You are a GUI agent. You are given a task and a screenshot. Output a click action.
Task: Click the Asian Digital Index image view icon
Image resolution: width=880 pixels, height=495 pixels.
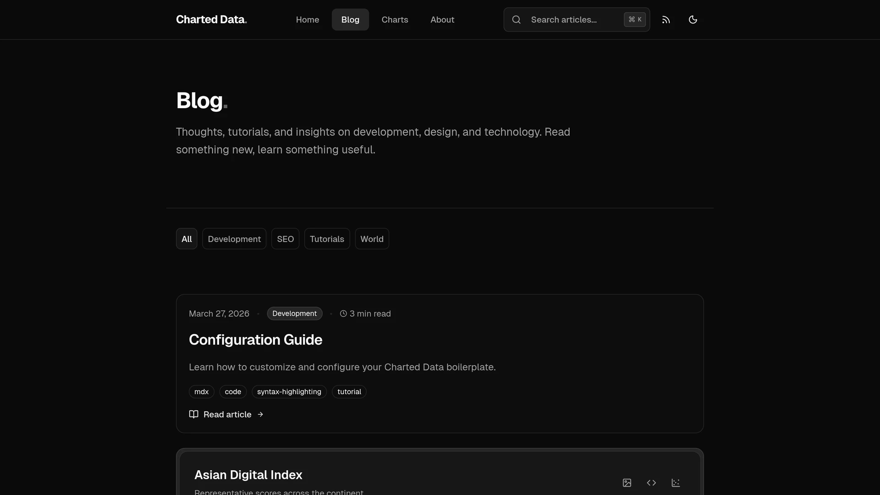[627, 483]
